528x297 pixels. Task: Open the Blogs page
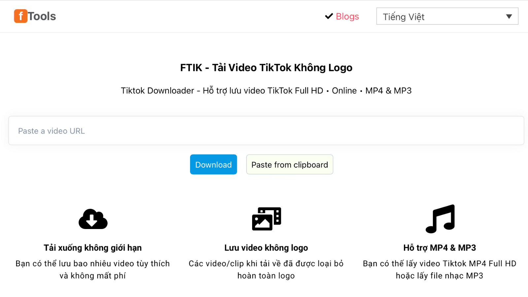pos(347,16)
